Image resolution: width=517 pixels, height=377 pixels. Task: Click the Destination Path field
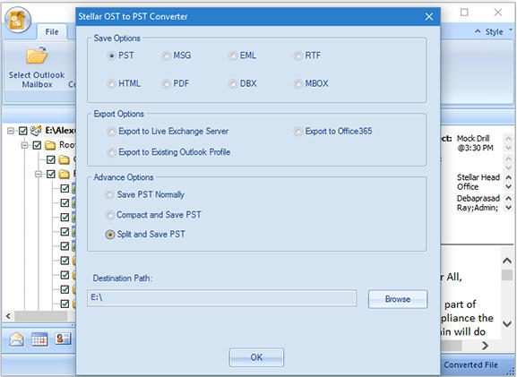221,298
